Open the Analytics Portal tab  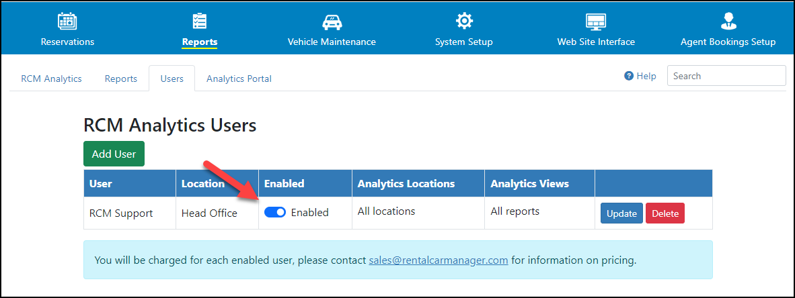pos(239,79)
